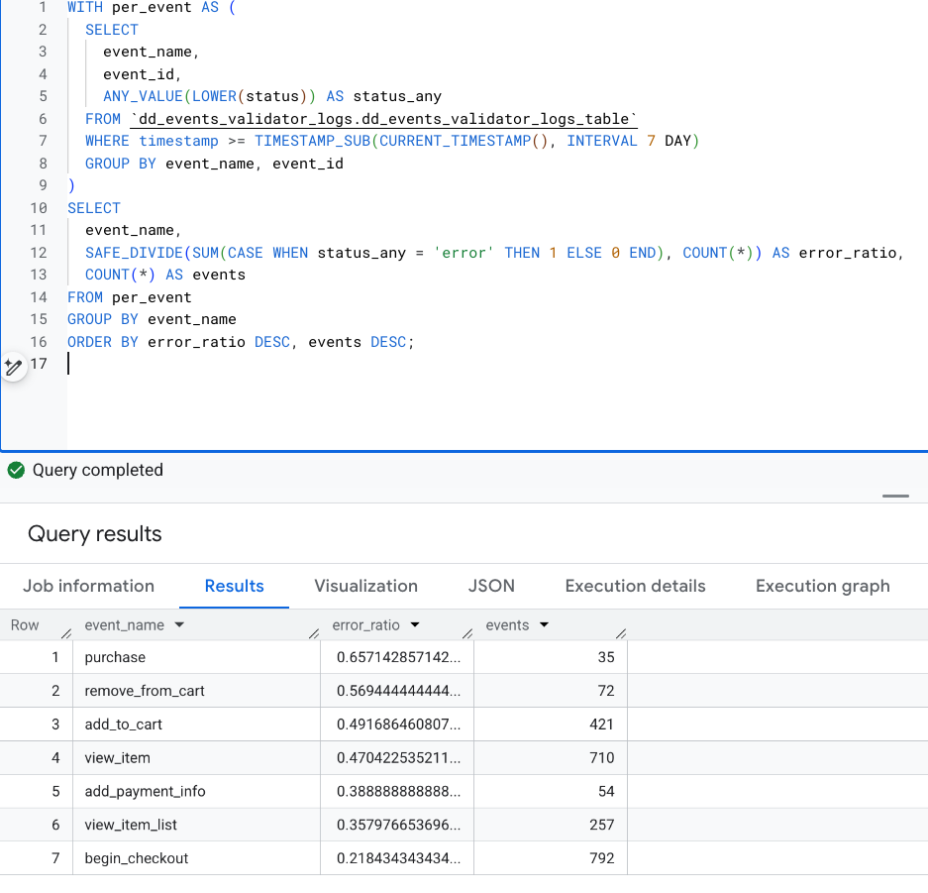
Task: Click the underlined dd_events_validator_logs table reference
Action: 383,119
